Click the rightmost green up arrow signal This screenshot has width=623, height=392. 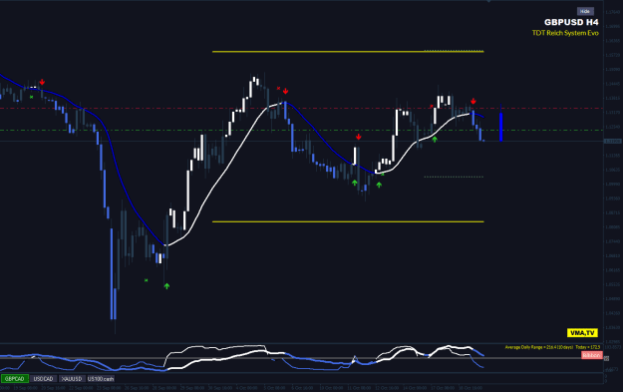(435, 140)
